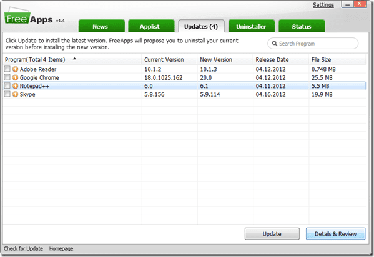Click the sort arrow in Program header

[x=74, y=59]
